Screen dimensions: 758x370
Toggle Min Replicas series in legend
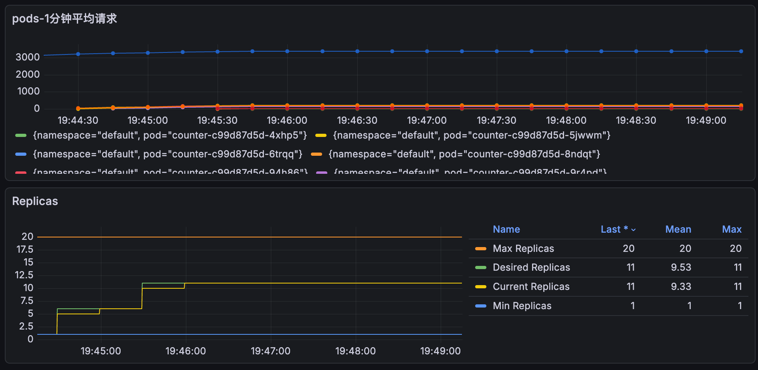522,306
